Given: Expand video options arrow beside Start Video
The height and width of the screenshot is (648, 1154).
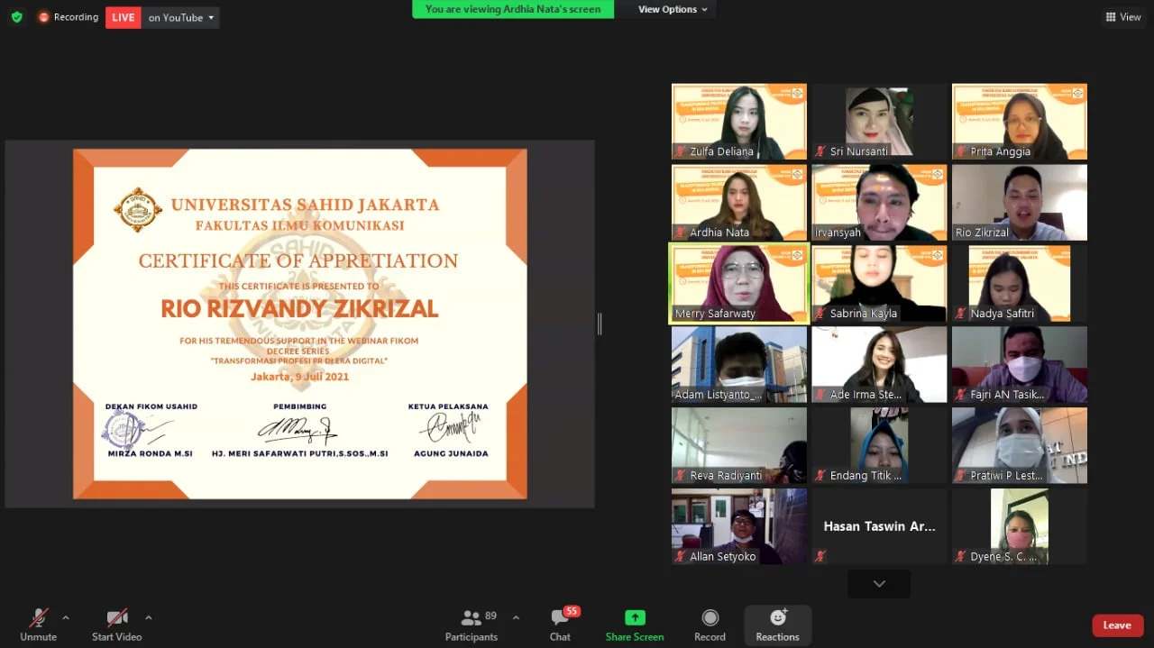Looking at the screenshot, I should 148,617.
